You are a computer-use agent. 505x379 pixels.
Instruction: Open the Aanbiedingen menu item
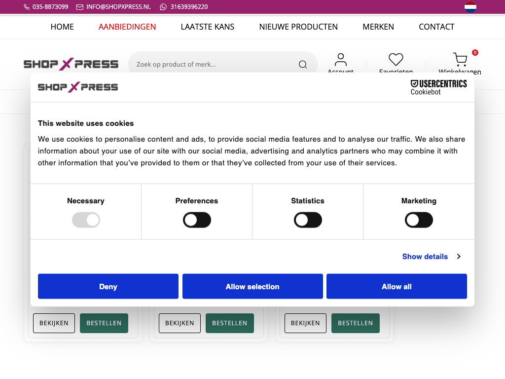click(127, 27)
